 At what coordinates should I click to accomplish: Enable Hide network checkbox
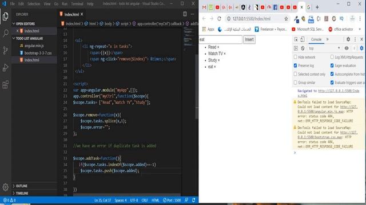click(295, 57)
